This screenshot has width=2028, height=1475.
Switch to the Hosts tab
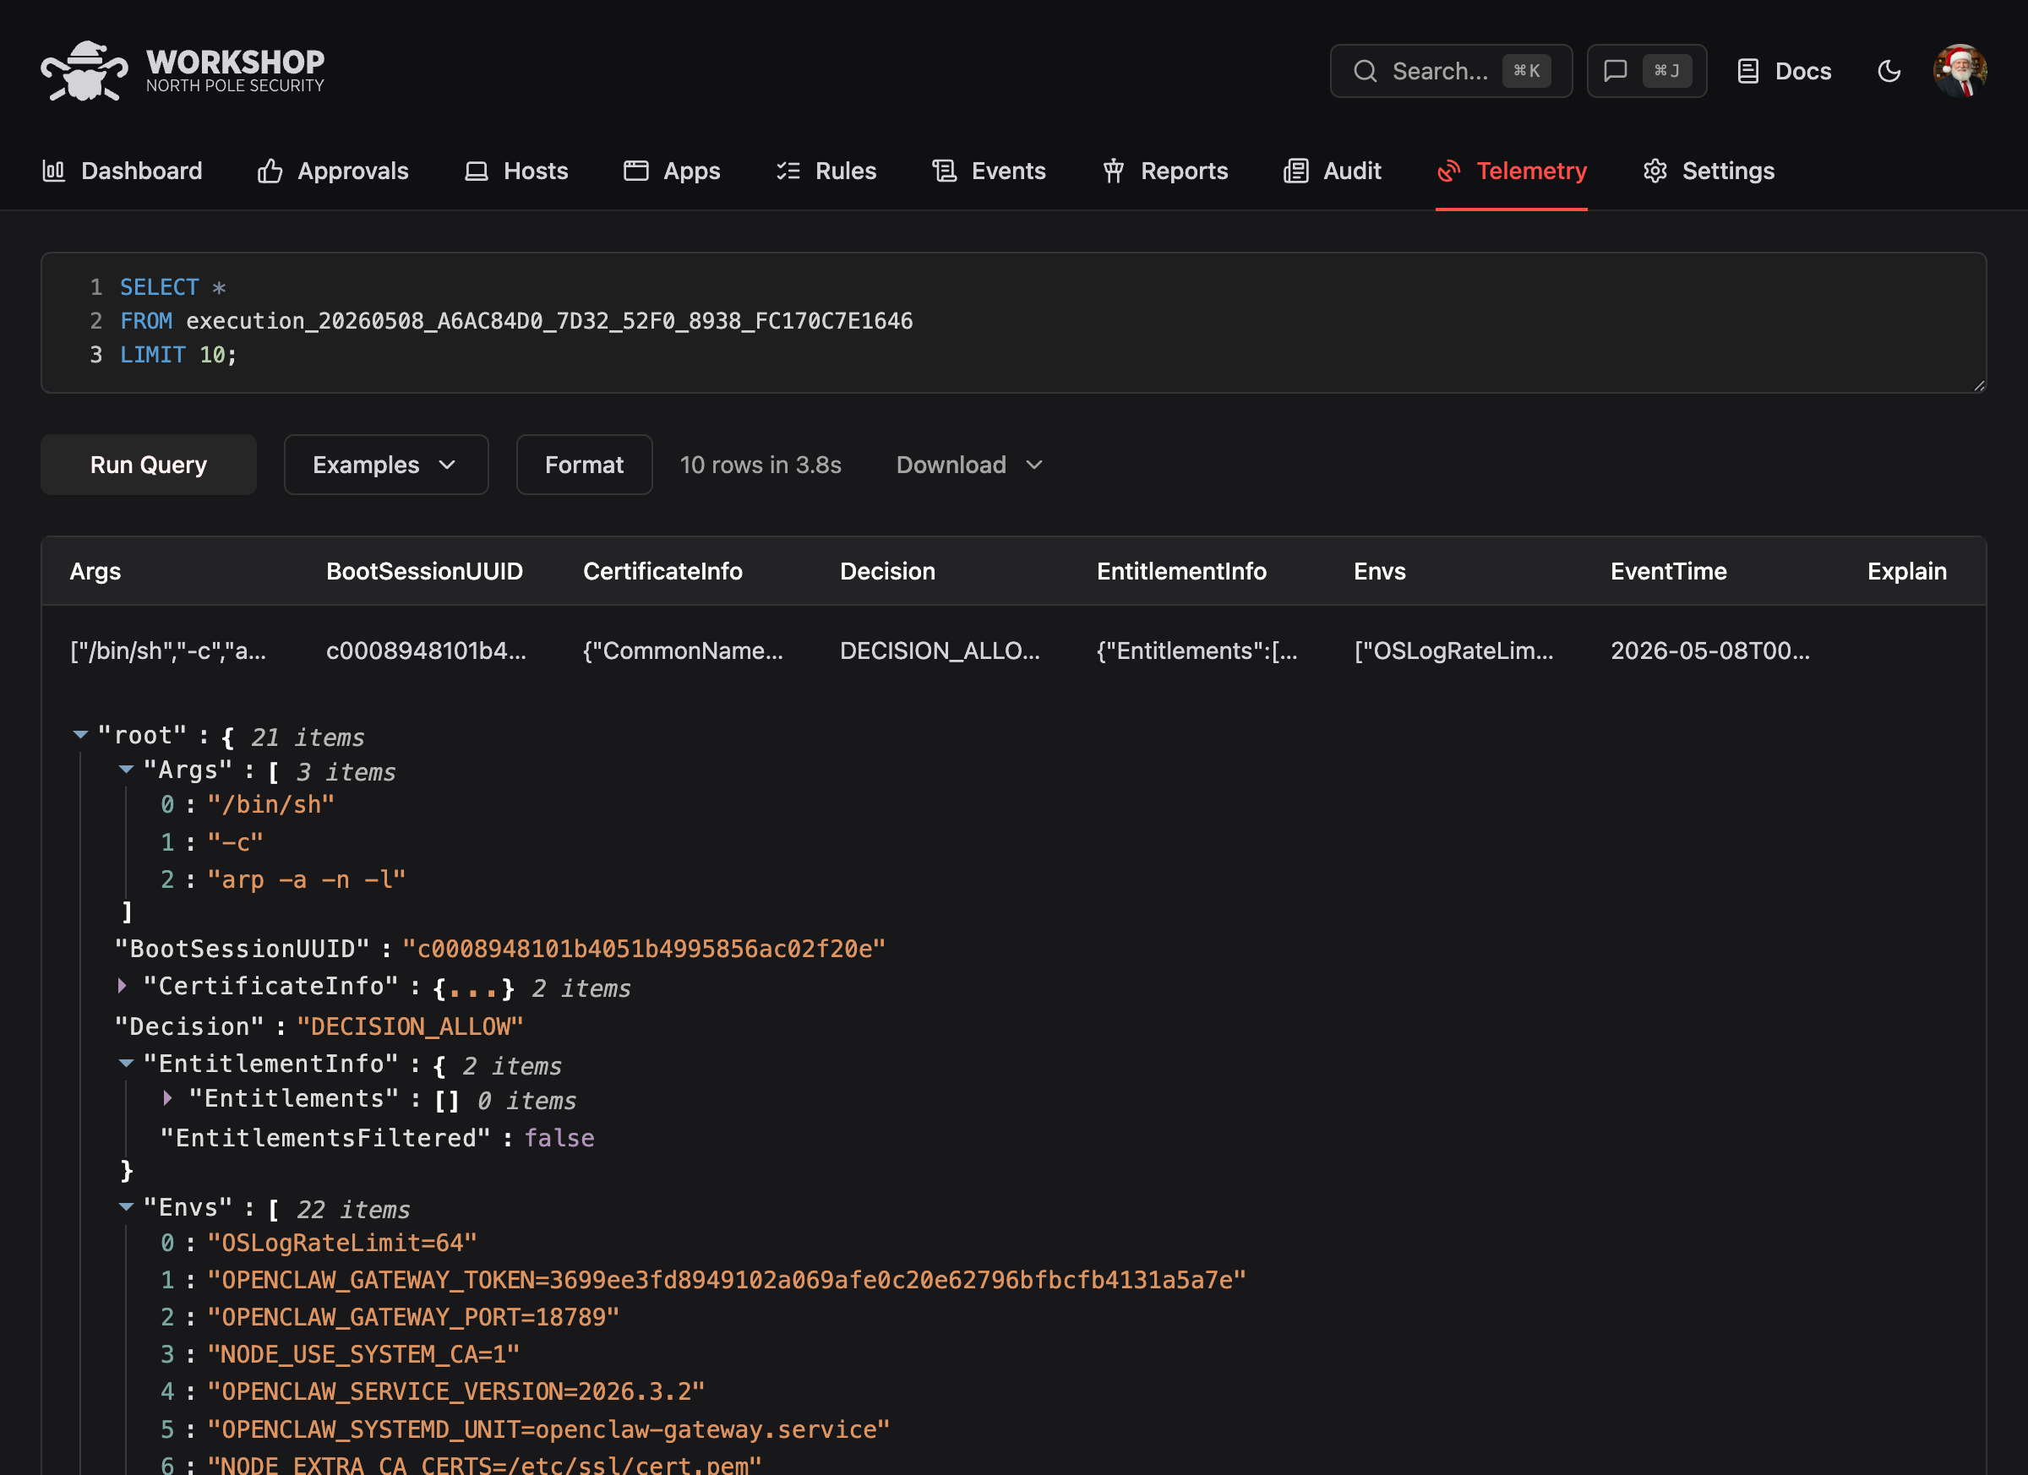click(517, 171)
